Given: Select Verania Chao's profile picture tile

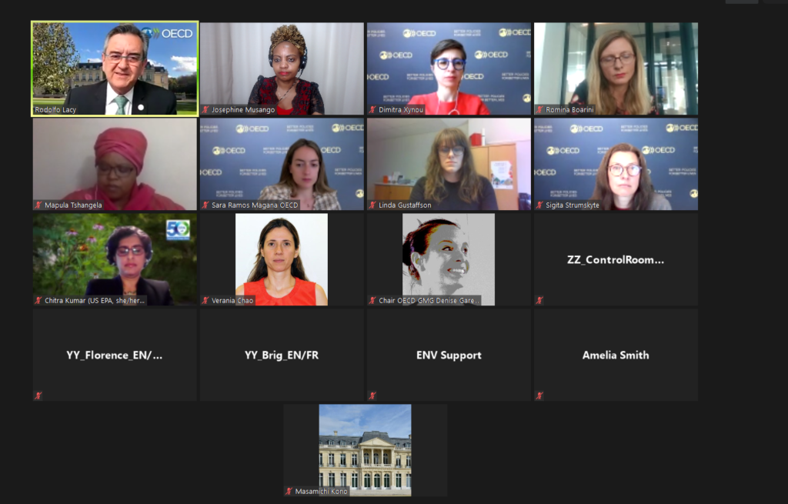Looking at the screenshot, I should (282, 259).
